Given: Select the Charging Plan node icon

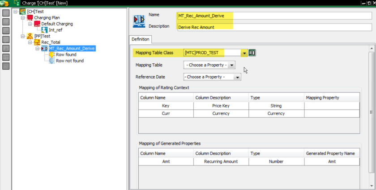Looking at the screenshot, I should (30, 18).
